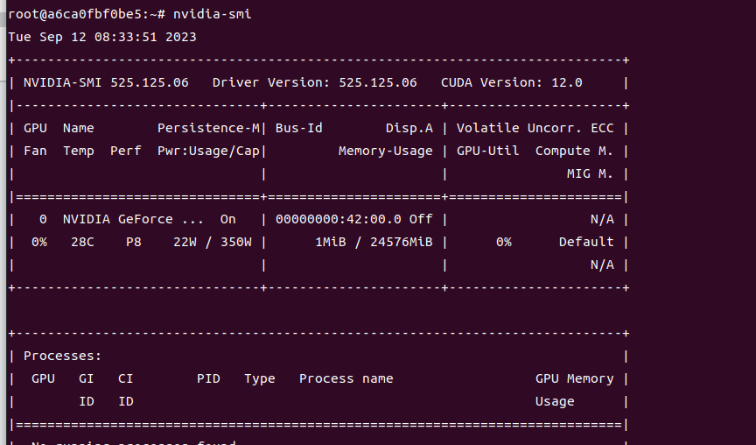The image size is (756, 445).
Task: Click NVIDIA-SMI 525.125.06 version text
Action: 106,82
